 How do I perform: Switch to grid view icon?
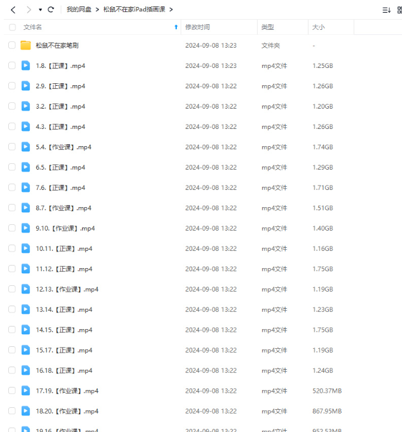pyautogui.click(x=399, y=10)
